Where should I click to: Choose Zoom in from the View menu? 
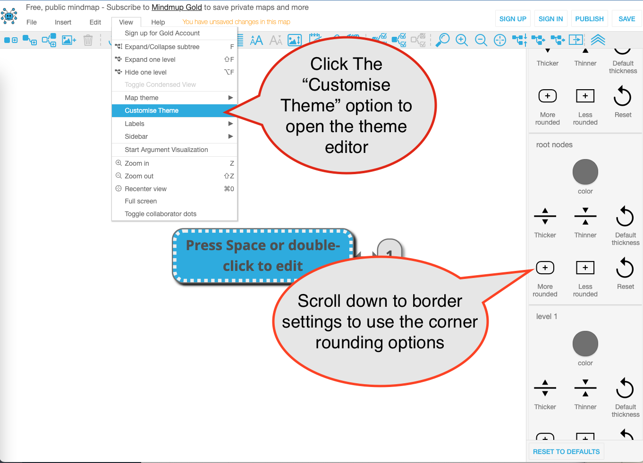pyautogui.click(x=174, y=163)
